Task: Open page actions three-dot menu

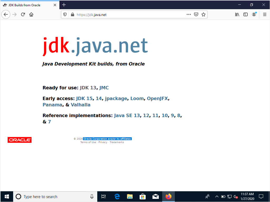Action: click(189, 15)
